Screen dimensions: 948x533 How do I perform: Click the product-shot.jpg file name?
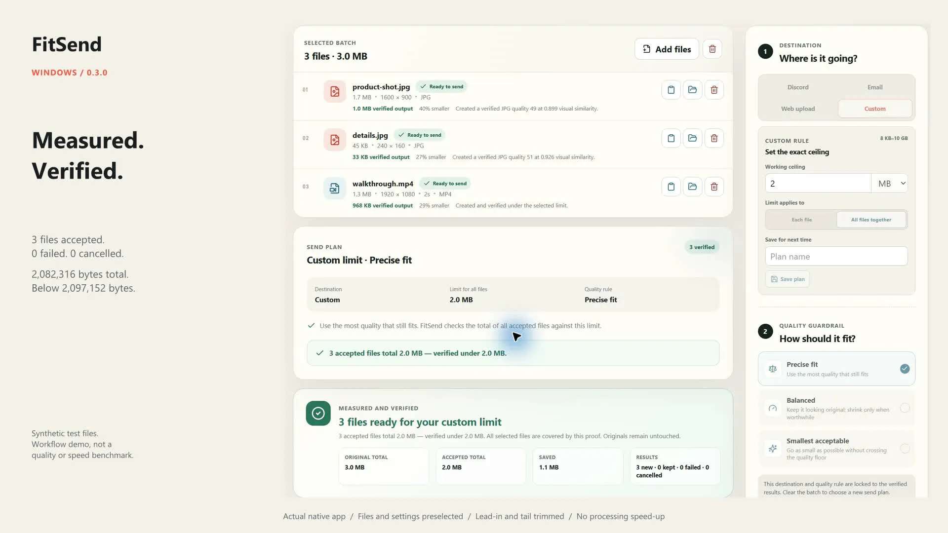click(381, 87)
